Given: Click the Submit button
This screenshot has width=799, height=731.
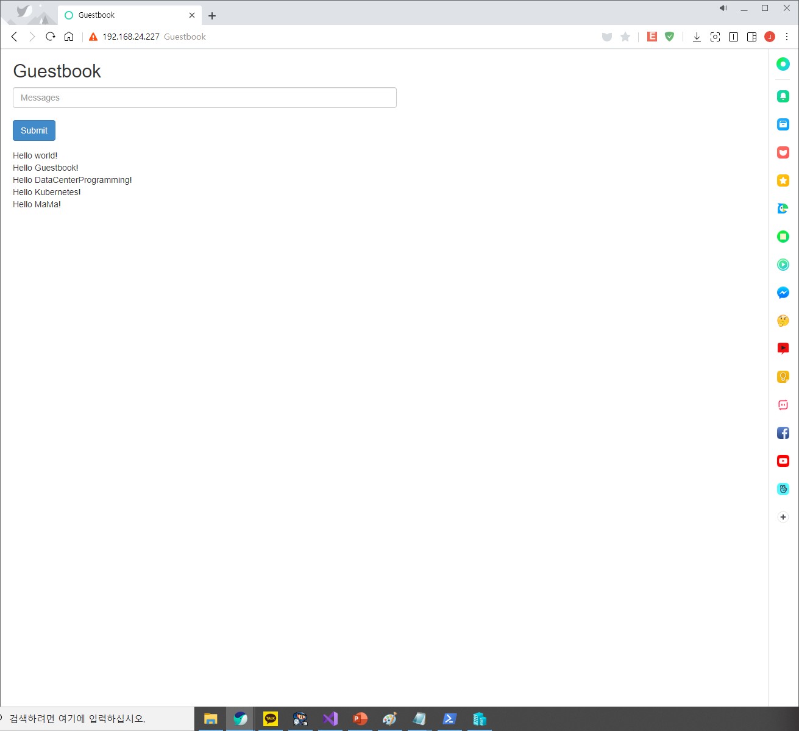Looking at the screenshot, I should (34, 130).
